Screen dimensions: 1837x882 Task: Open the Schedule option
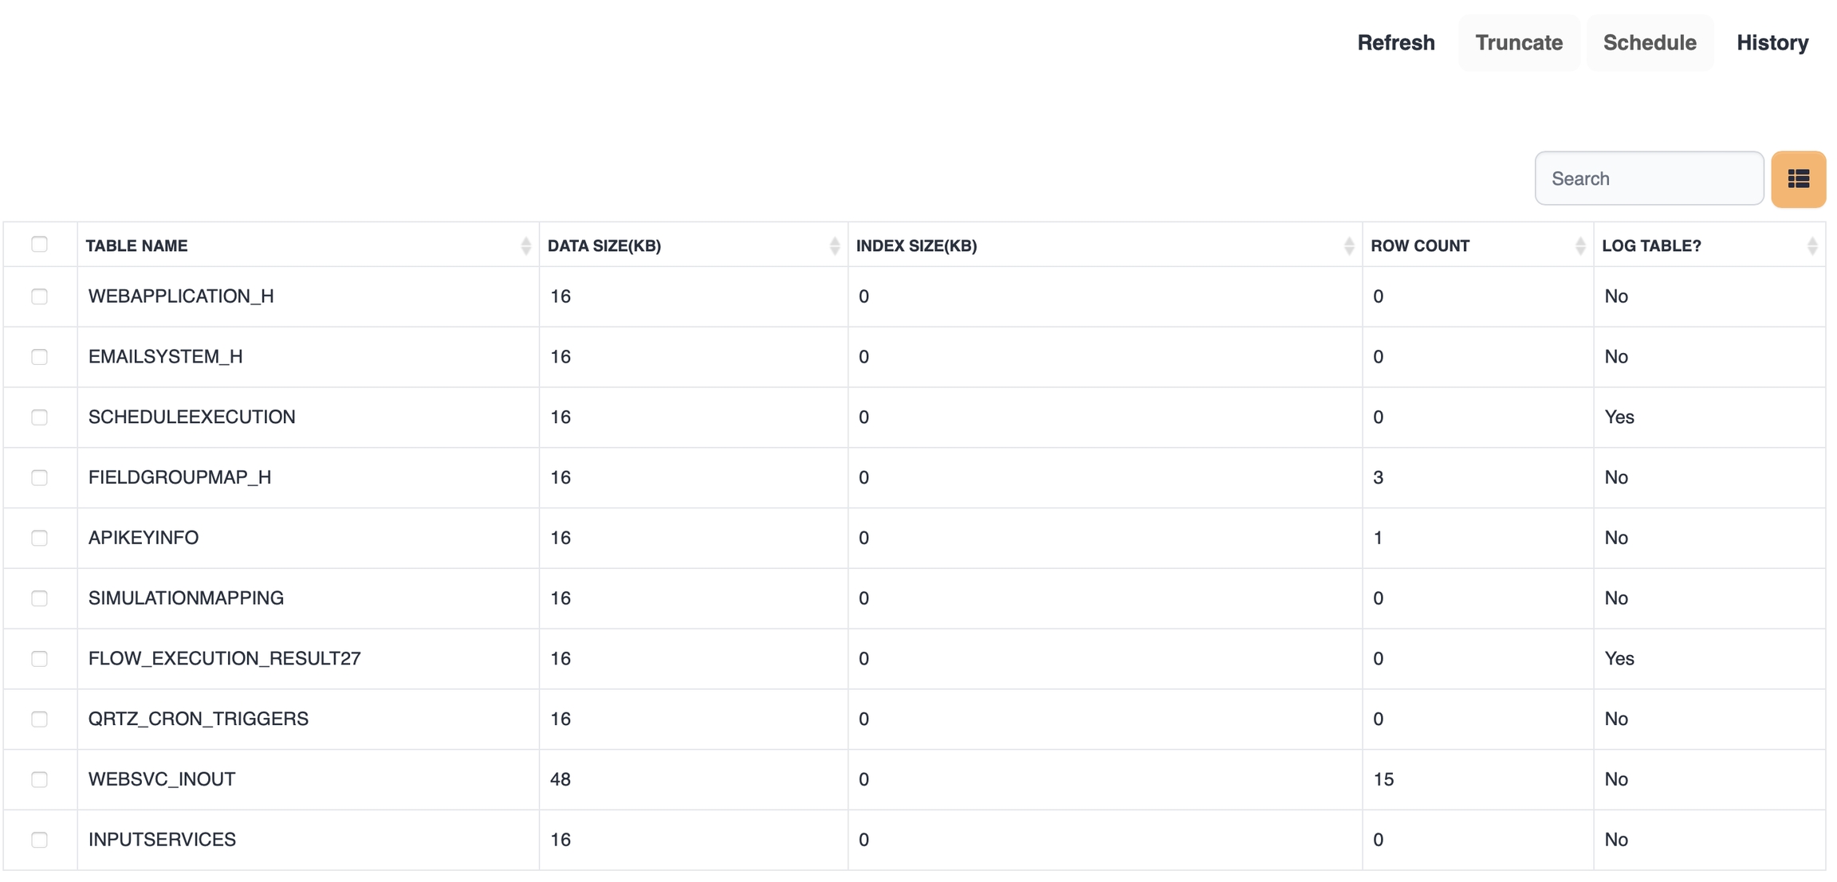tap(1649, 43)
